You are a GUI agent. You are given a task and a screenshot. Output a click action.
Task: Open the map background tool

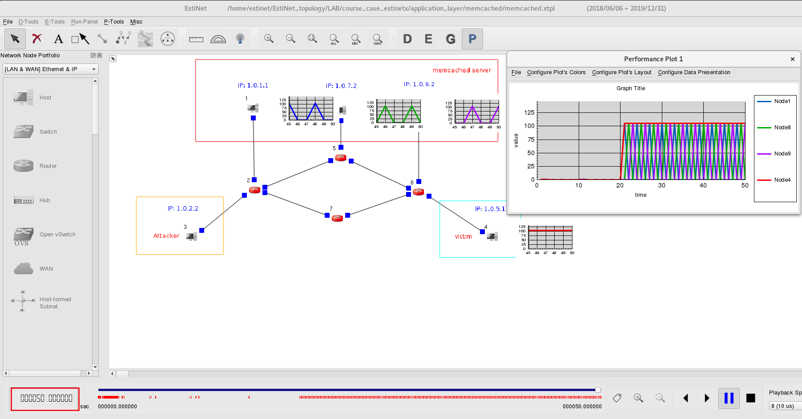145,39
